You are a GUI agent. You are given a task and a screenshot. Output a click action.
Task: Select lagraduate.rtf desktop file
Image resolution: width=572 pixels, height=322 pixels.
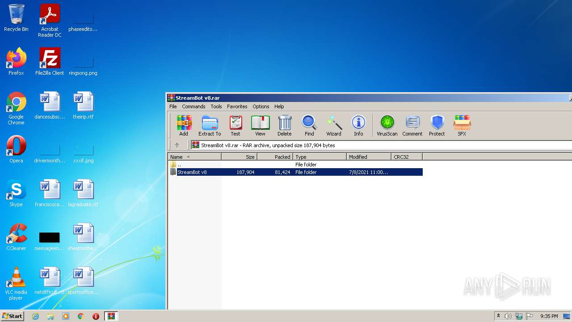(x=83, y=193)
